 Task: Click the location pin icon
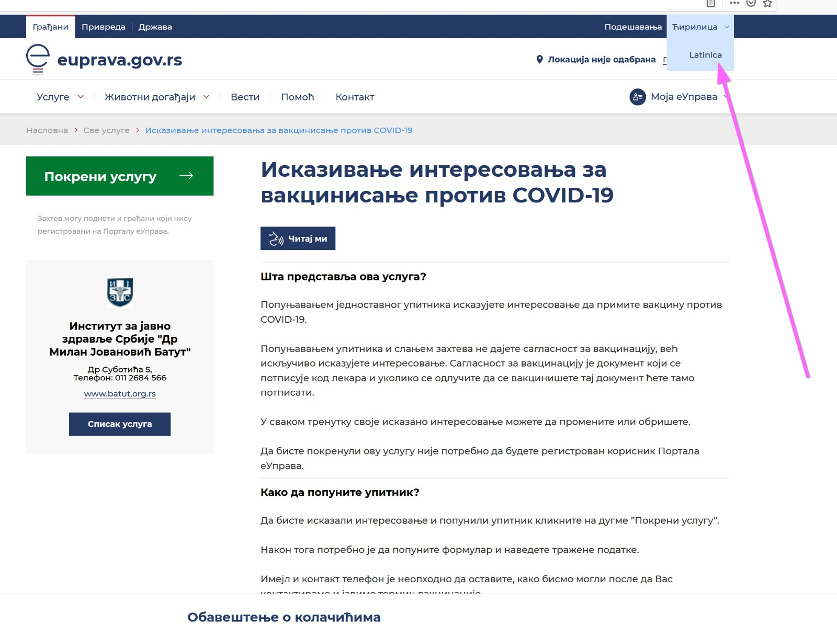pyautogui.click(x=539, y=60)
